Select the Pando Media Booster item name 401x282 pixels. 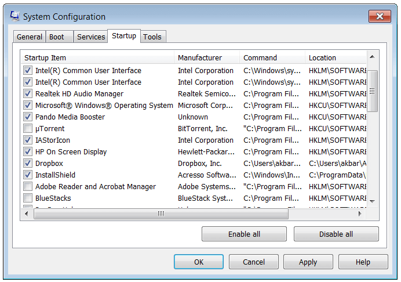[x=70, y=117]
